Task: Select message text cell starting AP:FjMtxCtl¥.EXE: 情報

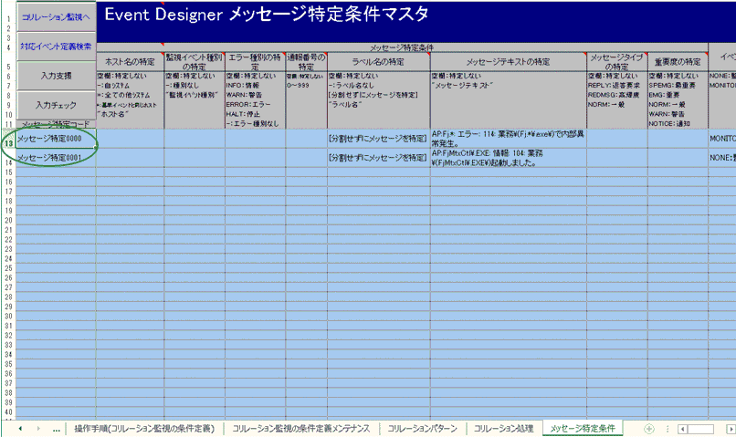Action: 509,158
